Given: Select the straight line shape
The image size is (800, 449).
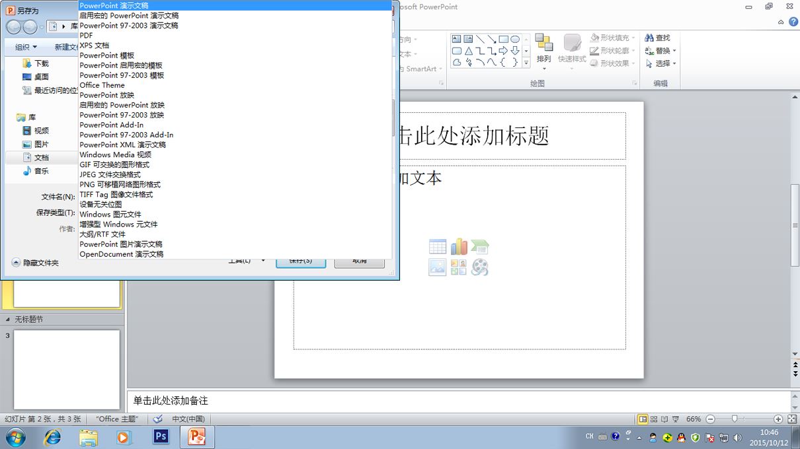Looking at the screenshot, I should tap(480, 39).
